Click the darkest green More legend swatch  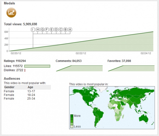point(72,116)
